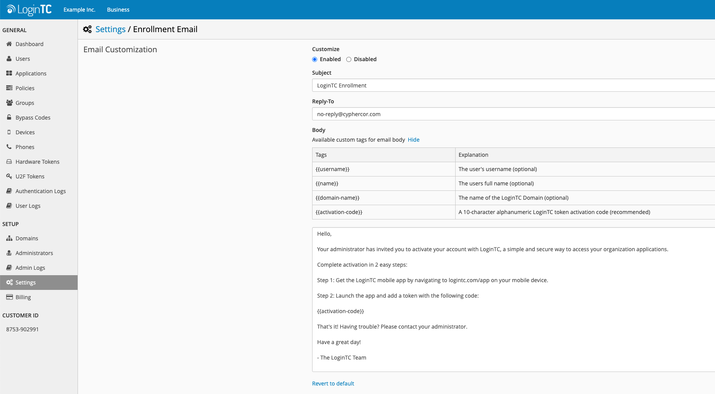Viewport: 715px width, 394px height.
Task: Open Policies in the sidebar
Action: pyautogui.click(x=39, y=88)
